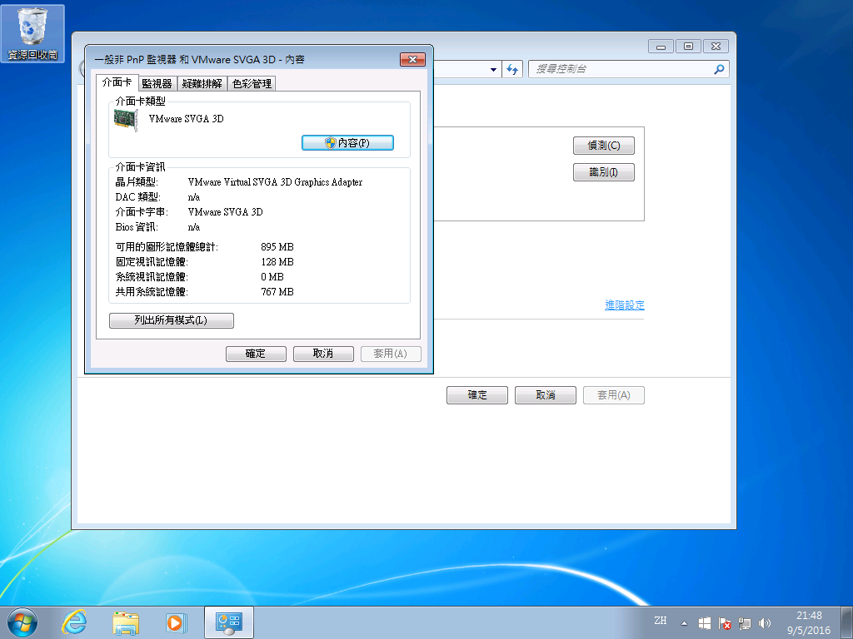Start Windows Media Player from the taskbar
Image resolution: width=853 pixels, height=639 pixels.
click(x=176, y=622)
